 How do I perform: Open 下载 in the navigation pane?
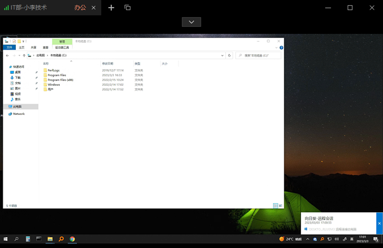tap(18, 78)
